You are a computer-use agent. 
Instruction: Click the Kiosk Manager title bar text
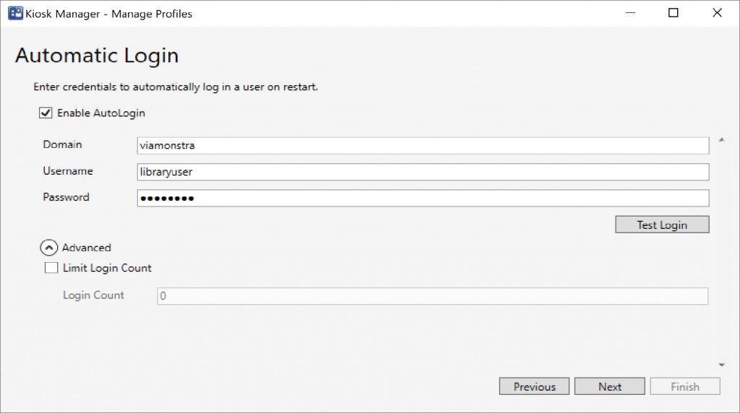[x=108, y=14]
